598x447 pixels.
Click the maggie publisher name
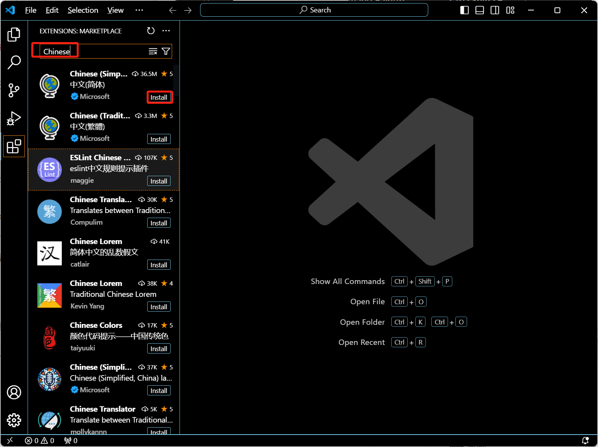click(x=82, y=180)
